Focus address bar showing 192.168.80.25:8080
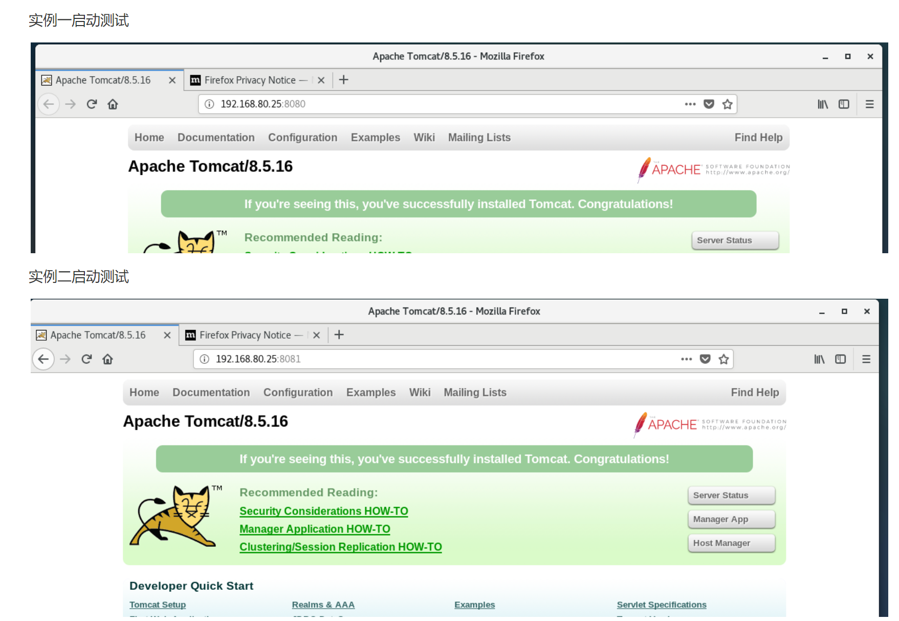Screen dimensions: 899x621 [468, 104]
